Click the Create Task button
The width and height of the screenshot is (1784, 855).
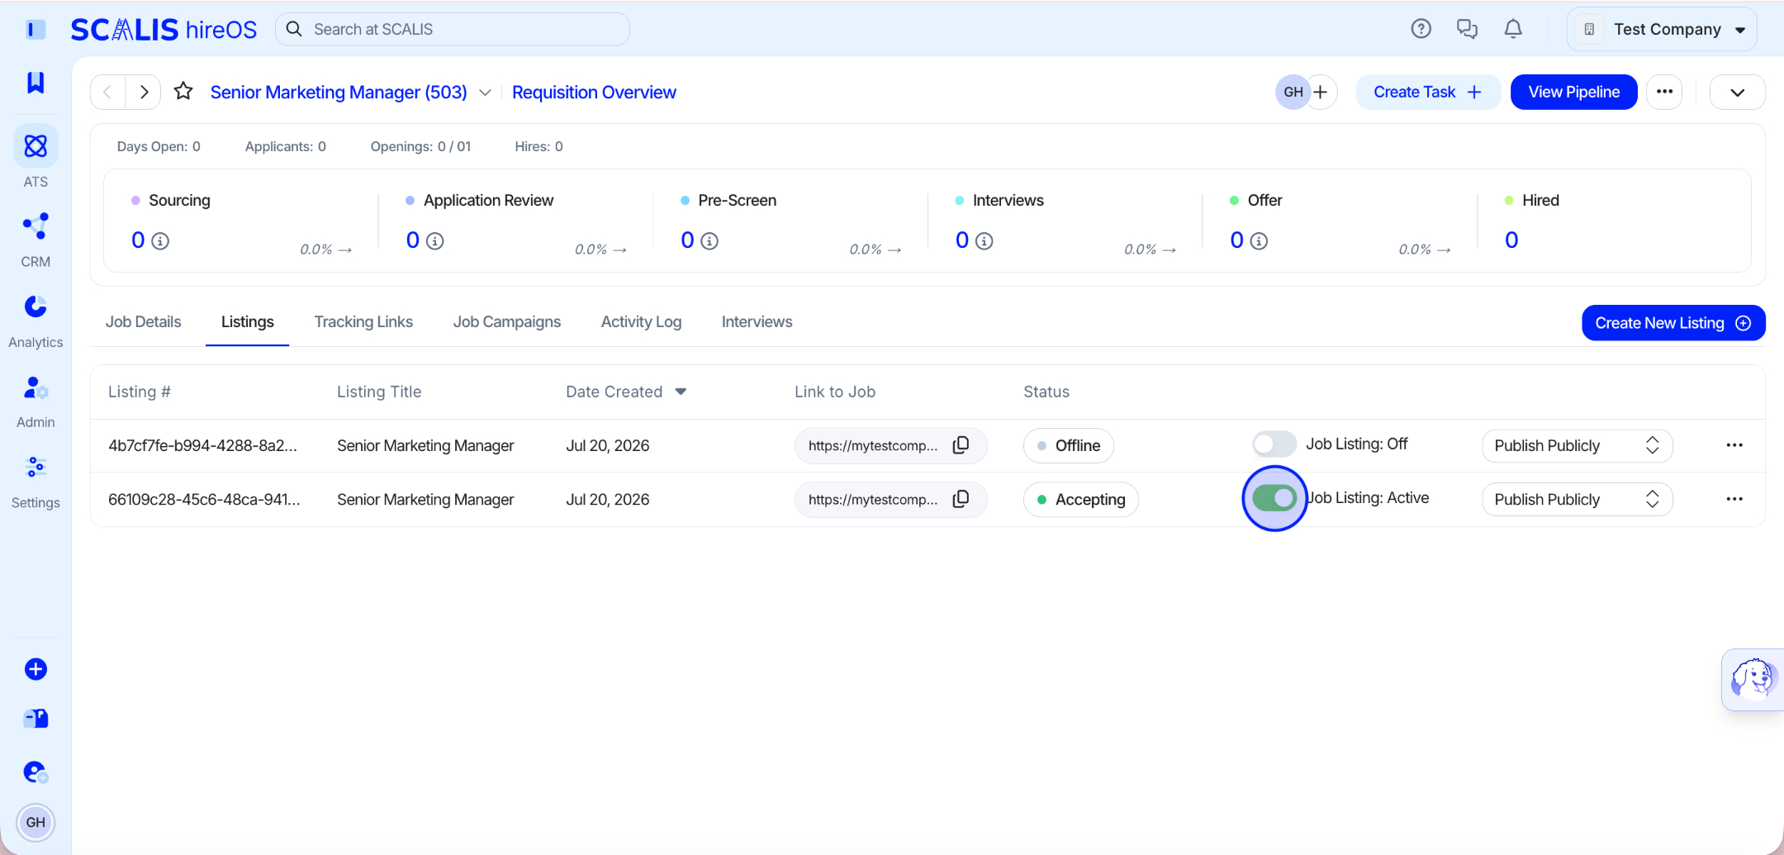pyautogui.click(x=1428, y=92)
